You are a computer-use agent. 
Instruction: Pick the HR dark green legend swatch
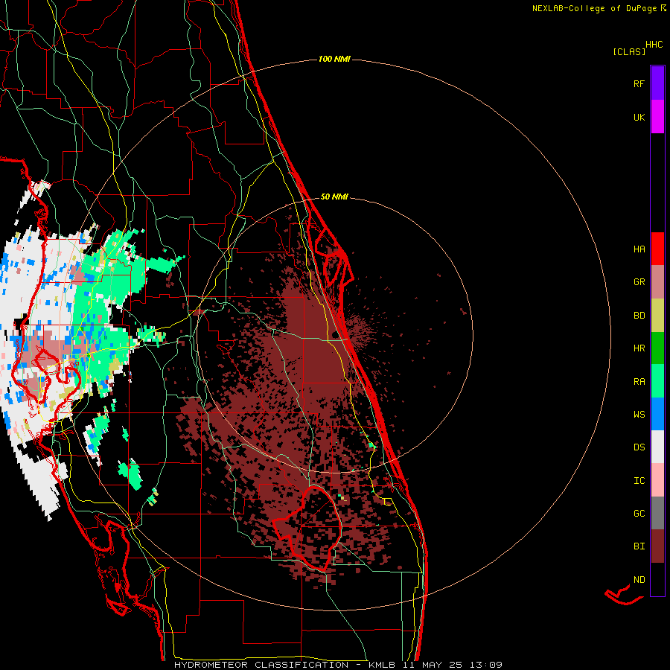click(x=657, y=348)
